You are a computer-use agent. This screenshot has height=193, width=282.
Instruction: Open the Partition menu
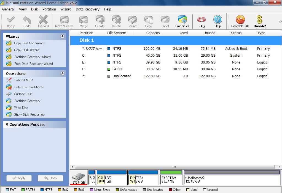click(x=49, y=9)
